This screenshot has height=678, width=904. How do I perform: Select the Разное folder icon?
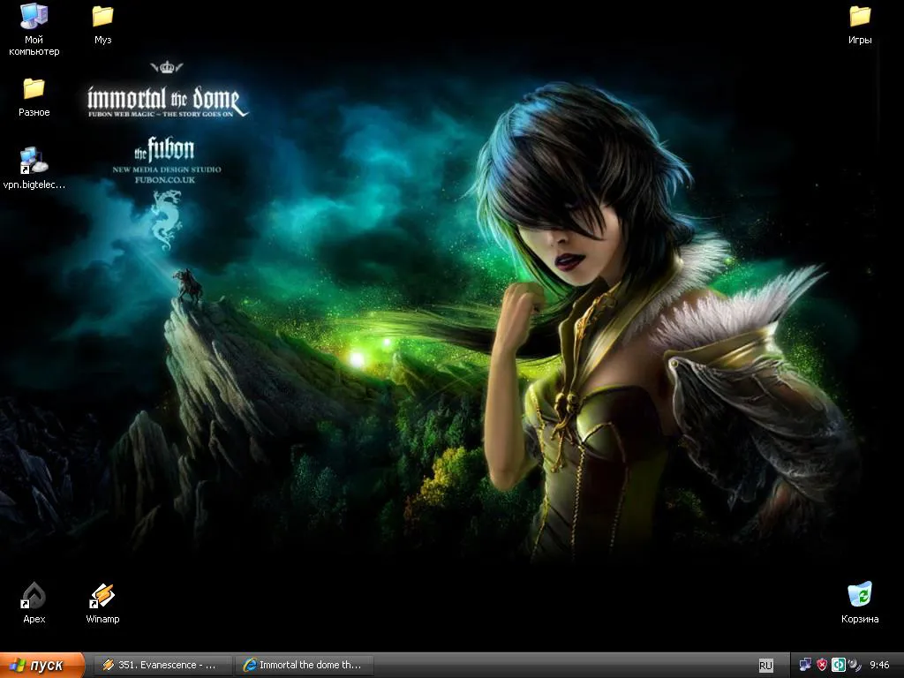pyautogui.click(x=34, y=97)
